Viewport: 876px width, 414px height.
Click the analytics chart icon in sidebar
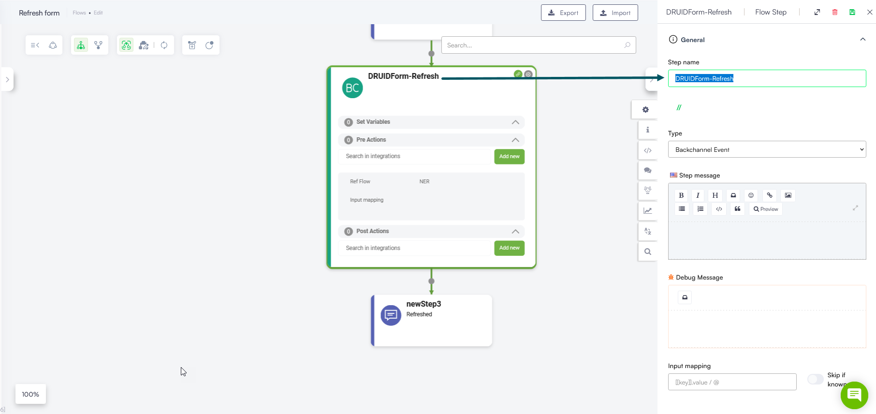coord(647,210)
